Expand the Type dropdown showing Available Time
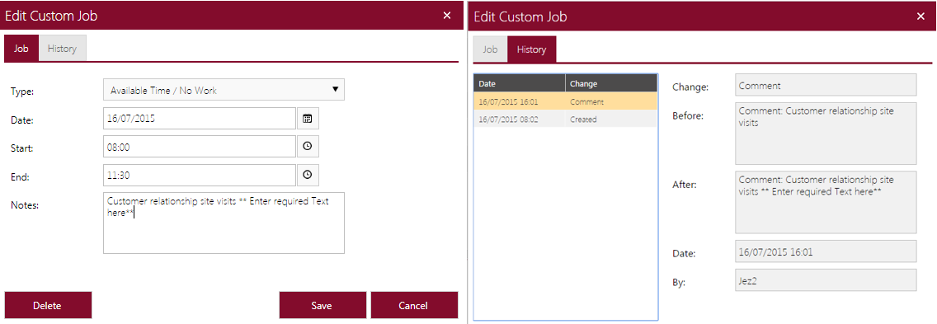 (224, 90)
